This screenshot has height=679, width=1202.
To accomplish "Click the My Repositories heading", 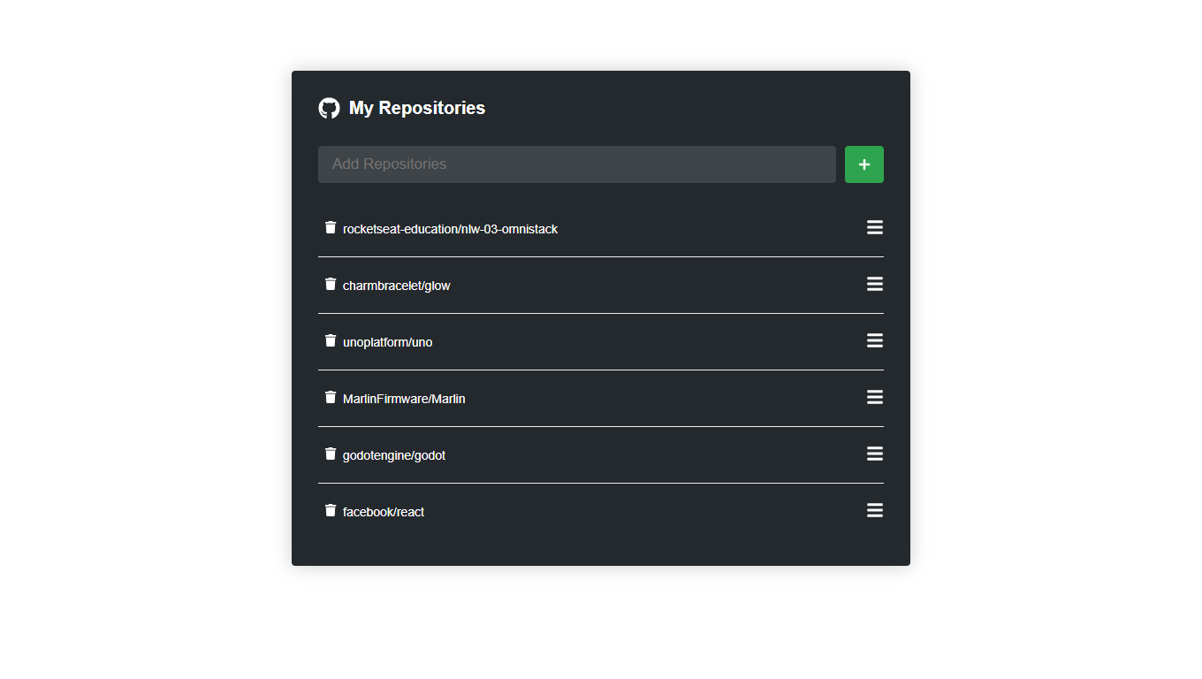I will click(x=417, y=108).
